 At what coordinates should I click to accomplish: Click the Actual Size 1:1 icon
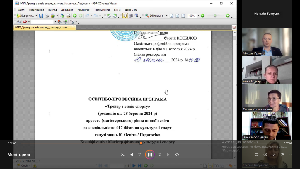172,16
